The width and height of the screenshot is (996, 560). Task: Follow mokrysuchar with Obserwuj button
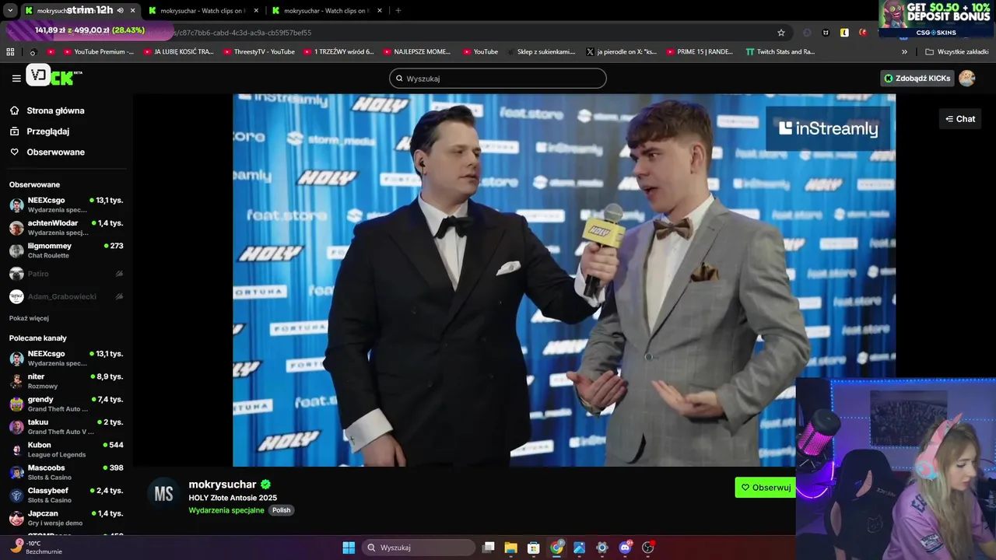pos(766,488)
